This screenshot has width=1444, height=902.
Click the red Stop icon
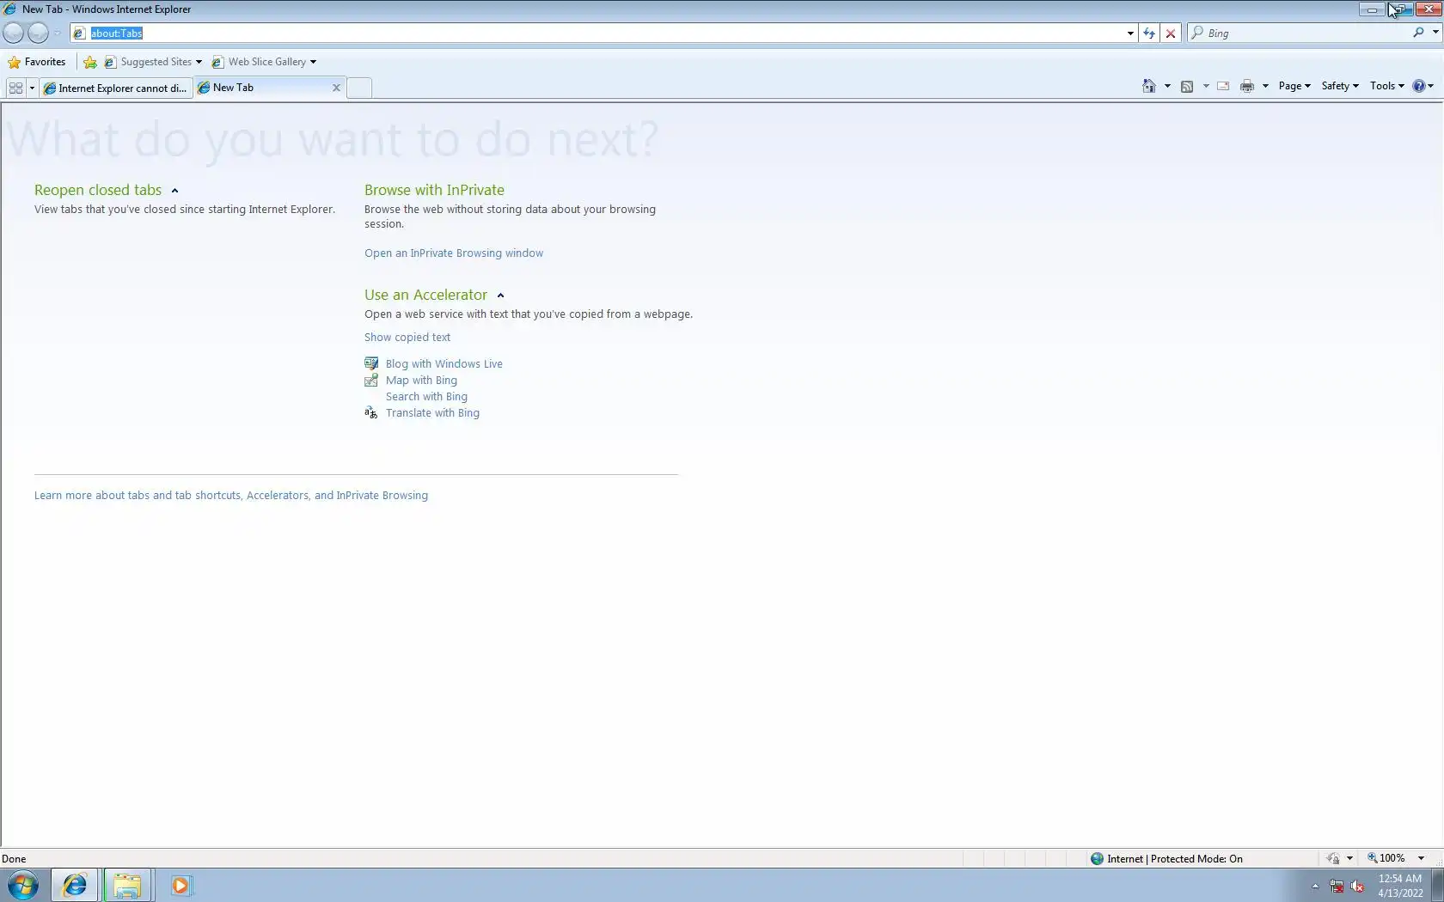(1170, 34)
